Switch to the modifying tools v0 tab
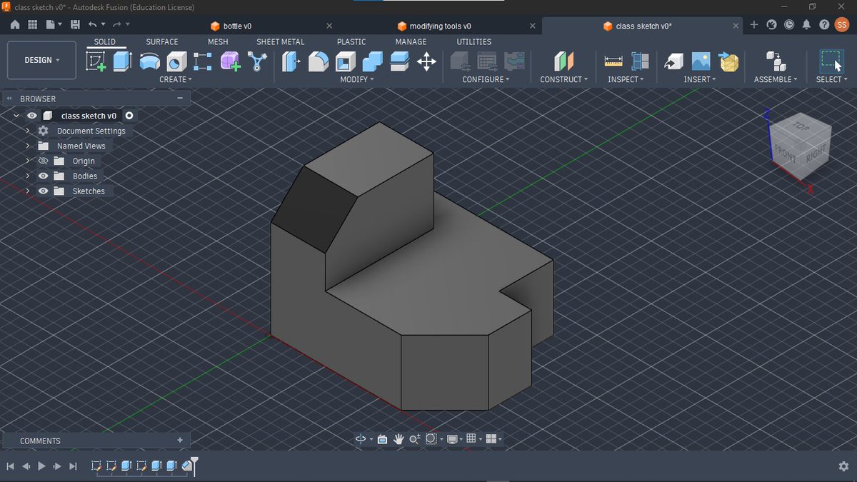 434,26
